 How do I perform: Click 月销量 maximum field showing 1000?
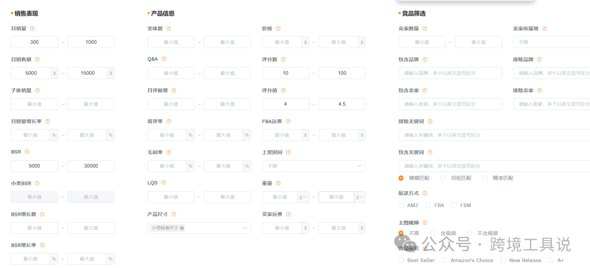coord(91,42)
